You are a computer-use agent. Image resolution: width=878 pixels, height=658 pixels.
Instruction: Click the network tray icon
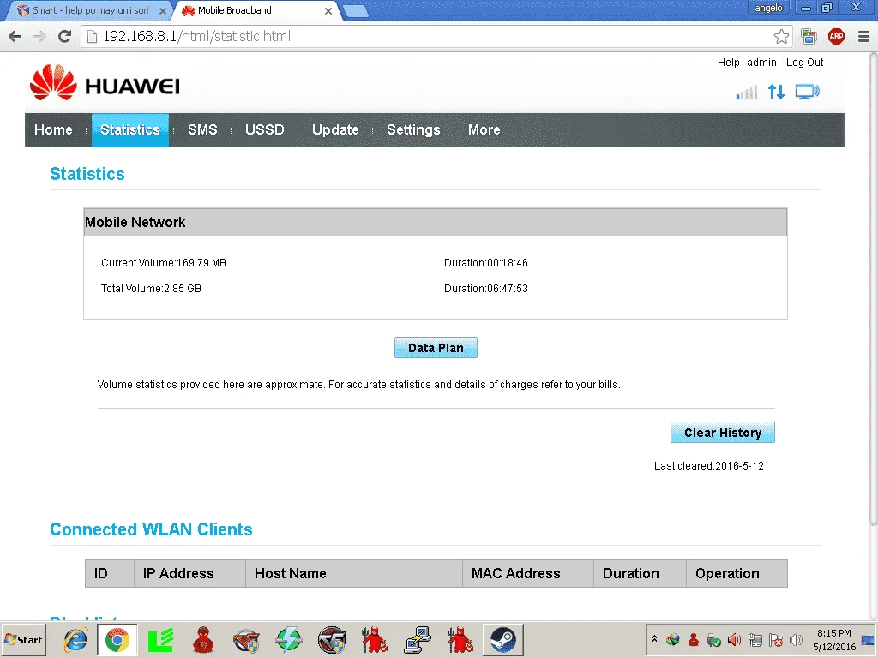(x=755, y=639)
